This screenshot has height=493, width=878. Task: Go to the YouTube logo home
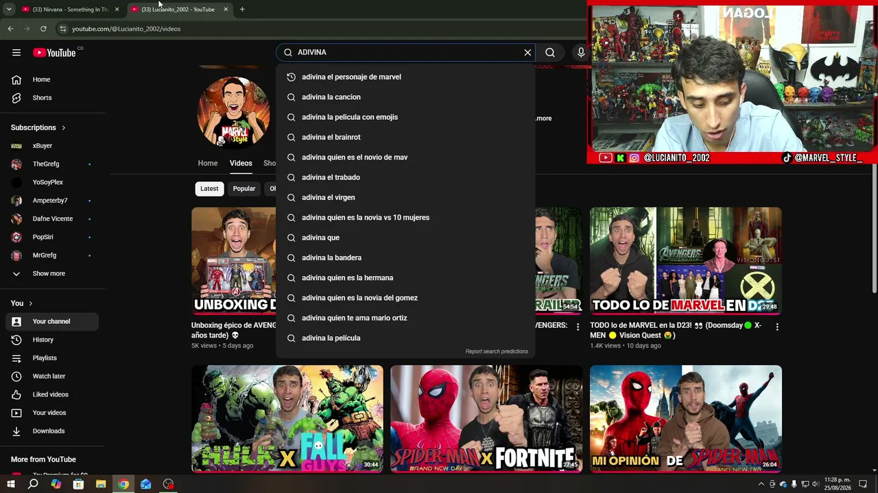[54, 53]
